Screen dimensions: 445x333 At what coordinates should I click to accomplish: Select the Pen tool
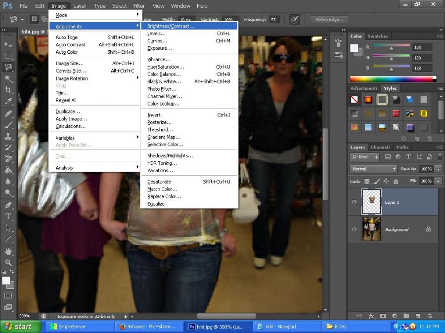click(x=8, y=205)
